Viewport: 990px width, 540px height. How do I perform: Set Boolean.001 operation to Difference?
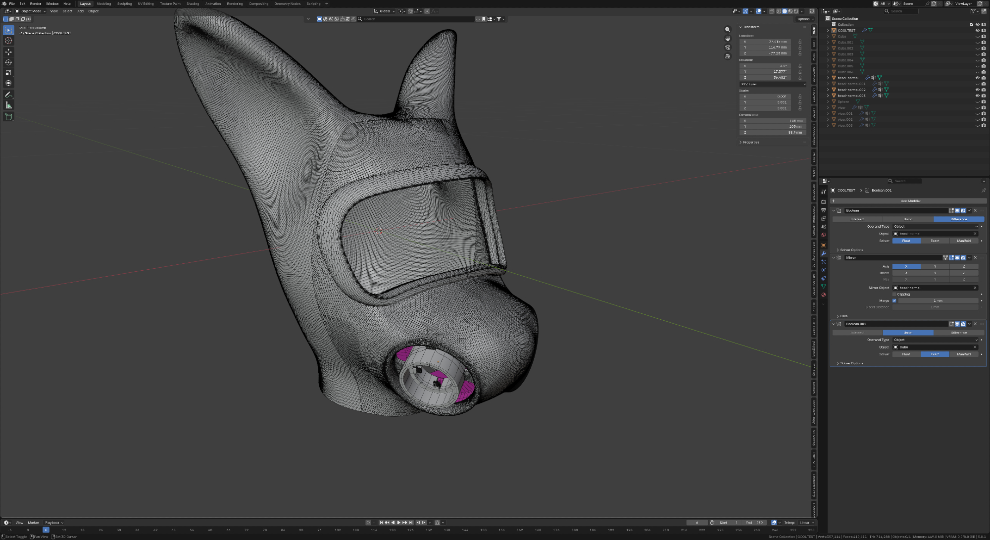point(958,333)
